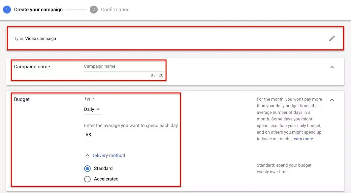
Task: Click the caret icon beside Delivery method
Action: coord(87,155)
